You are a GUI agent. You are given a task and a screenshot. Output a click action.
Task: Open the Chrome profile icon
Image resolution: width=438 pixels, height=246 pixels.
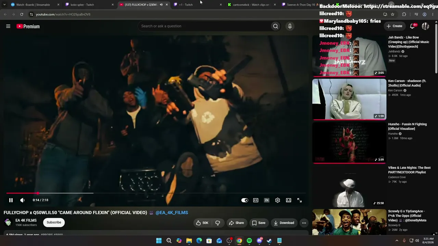(425, 14)
